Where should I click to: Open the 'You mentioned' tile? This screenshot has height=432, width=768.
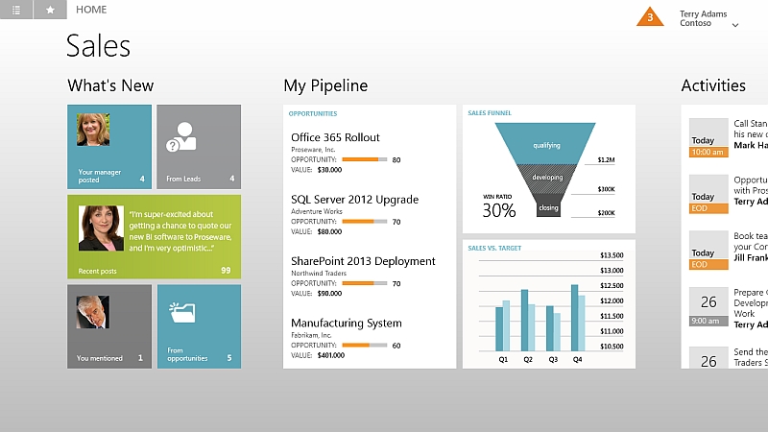pos(109,326)
